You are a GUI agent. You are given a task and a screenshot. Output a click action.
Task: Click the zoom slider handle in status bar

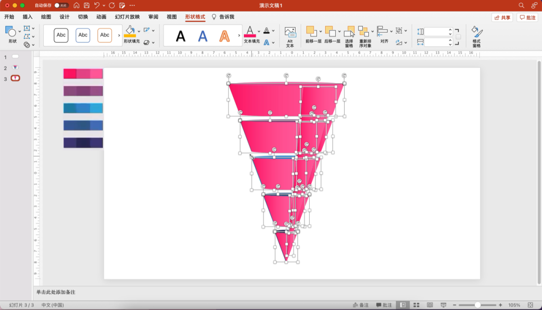click(x=477, y=305)
